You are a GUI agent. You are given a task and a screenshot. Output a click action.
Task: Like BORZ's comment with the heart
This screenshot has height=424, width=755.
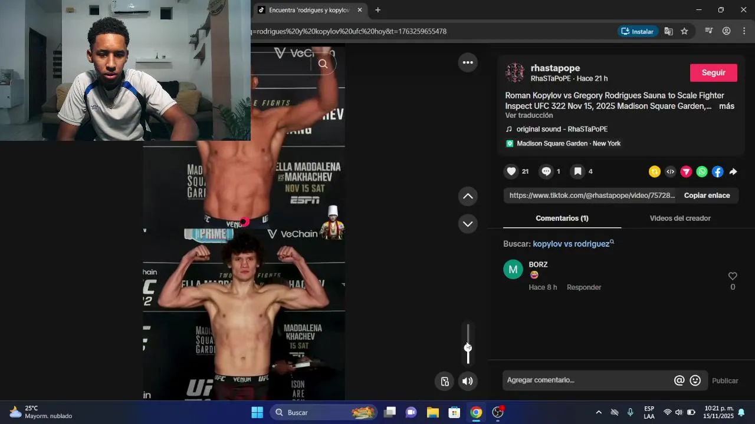733,276
